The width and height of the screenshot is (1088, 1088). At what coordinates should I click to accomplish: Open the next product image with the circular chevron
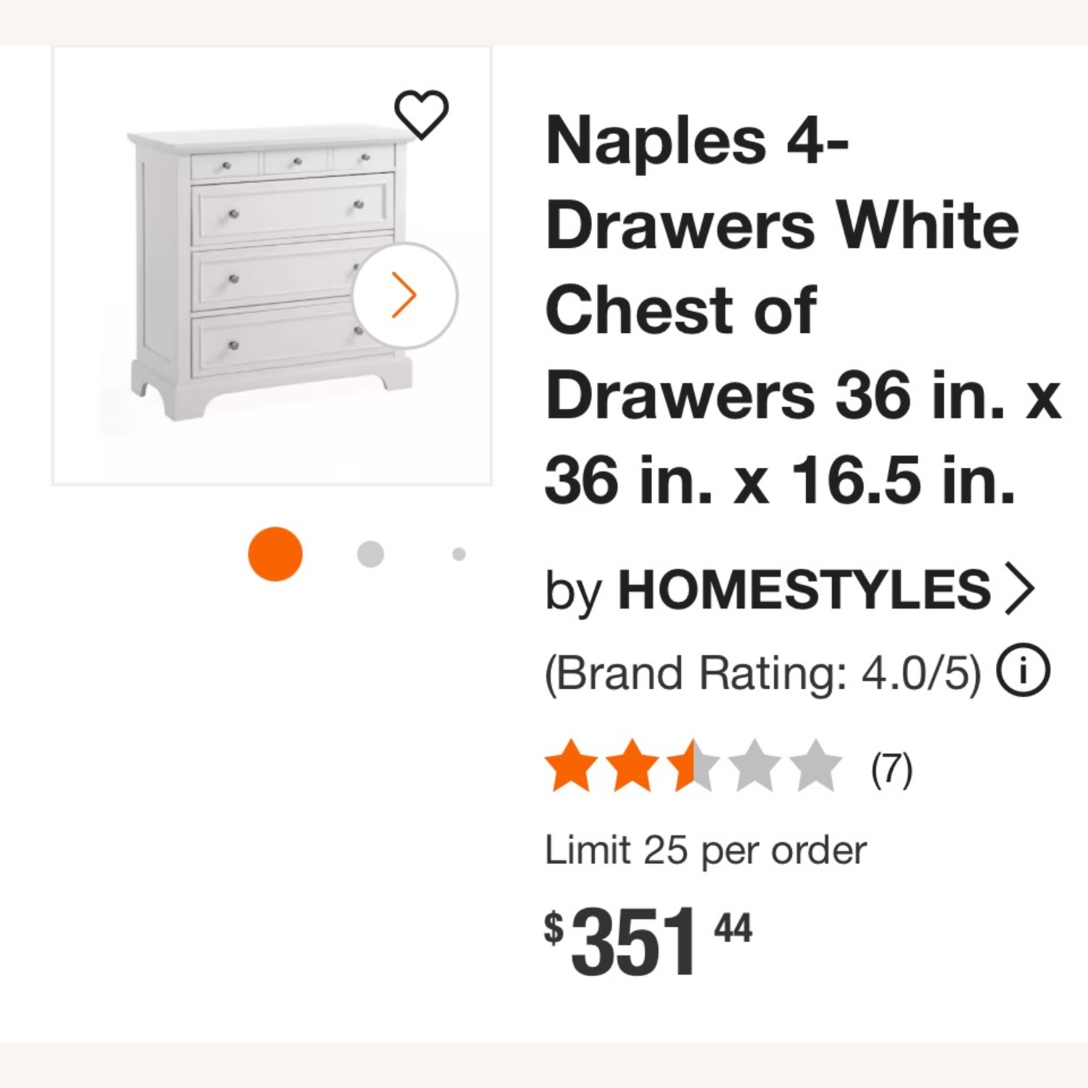(406, 294)
